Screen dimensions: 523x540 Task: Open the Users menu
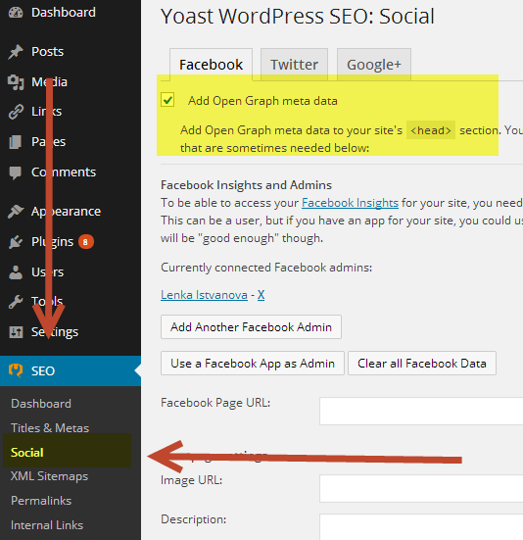pos(47,272)
